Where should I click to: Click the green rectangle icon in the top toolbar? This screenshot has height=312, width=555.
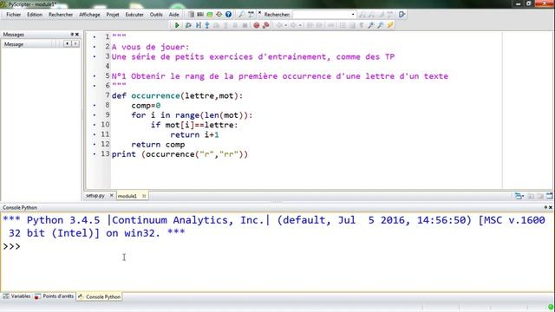click(x=210, y=15)
